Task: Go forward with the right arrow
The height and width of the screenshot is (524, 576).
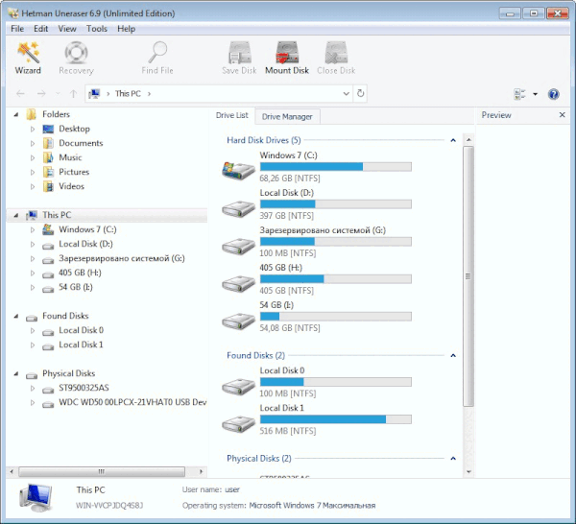Action: click(x=41, y=94)
